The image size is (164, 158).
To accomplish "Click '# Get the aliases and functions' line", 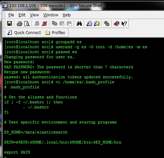I will pos(41,97).
